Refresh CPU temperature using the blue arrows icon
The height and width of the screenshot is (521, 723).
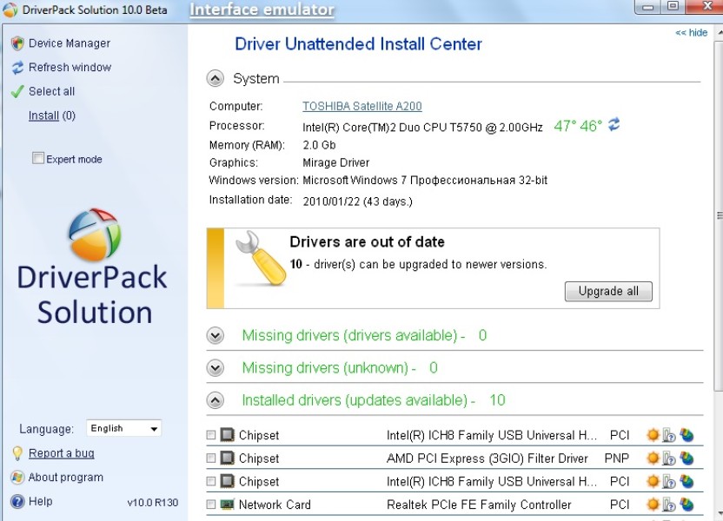click(614, 124)
